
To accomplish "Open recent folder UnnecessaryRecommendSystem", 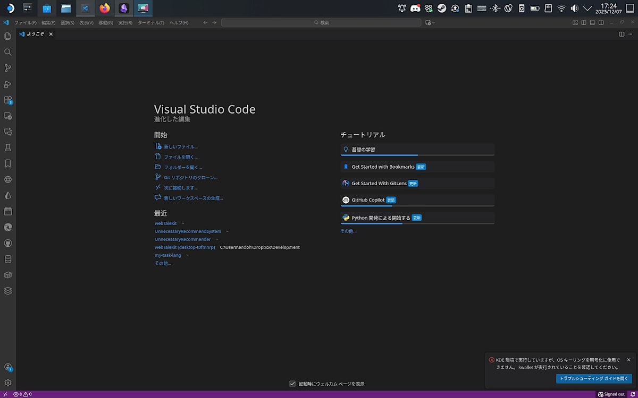I will click(188, 231).
